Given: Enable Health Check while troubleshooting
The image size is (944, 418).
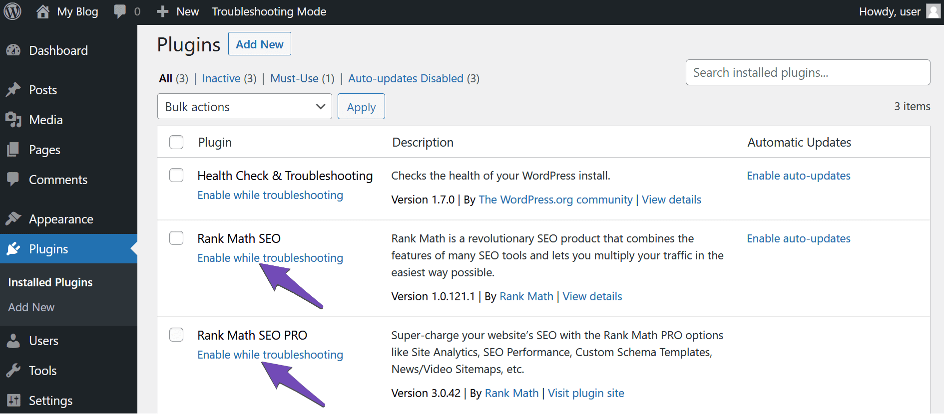Looking at the screenshot, I should (270, 195).
